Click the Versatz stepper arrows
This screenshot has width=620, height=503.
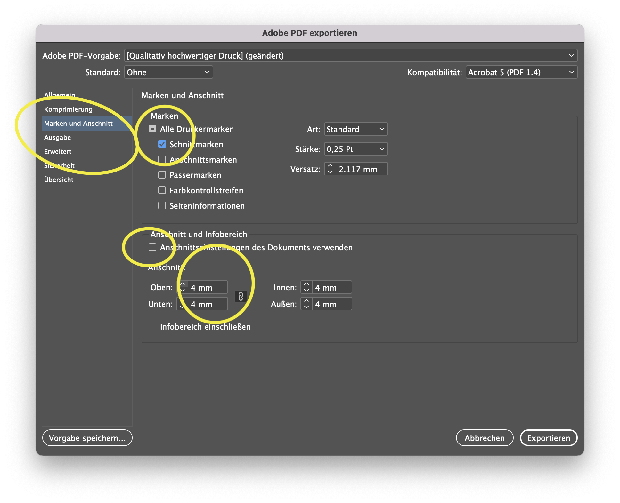pos(330,169)
